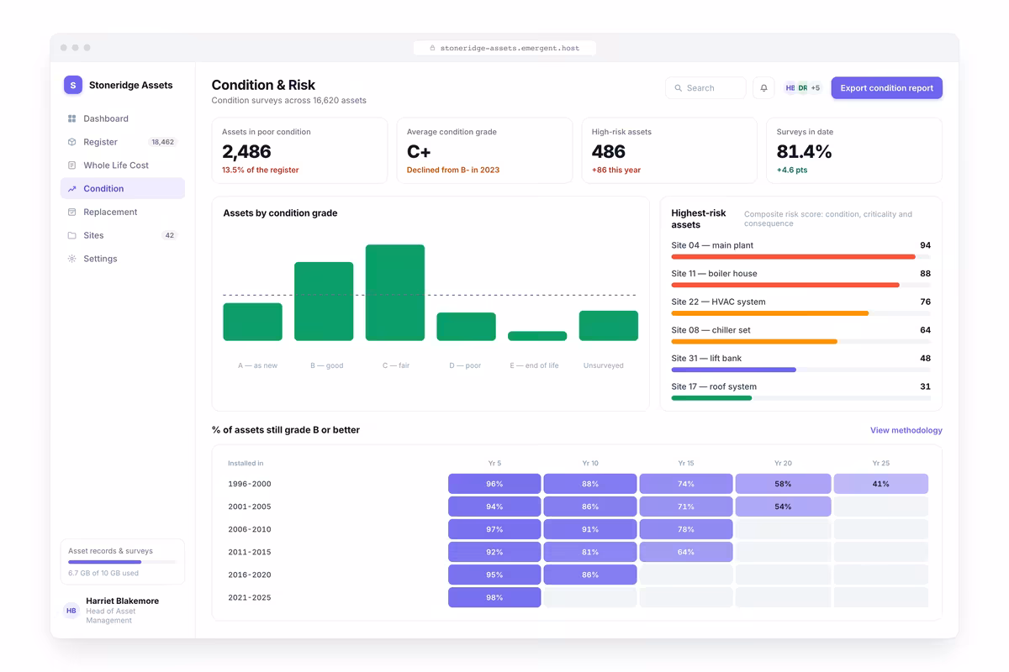
Task: Click Export condition report button
Action: (x=887, y=88)
